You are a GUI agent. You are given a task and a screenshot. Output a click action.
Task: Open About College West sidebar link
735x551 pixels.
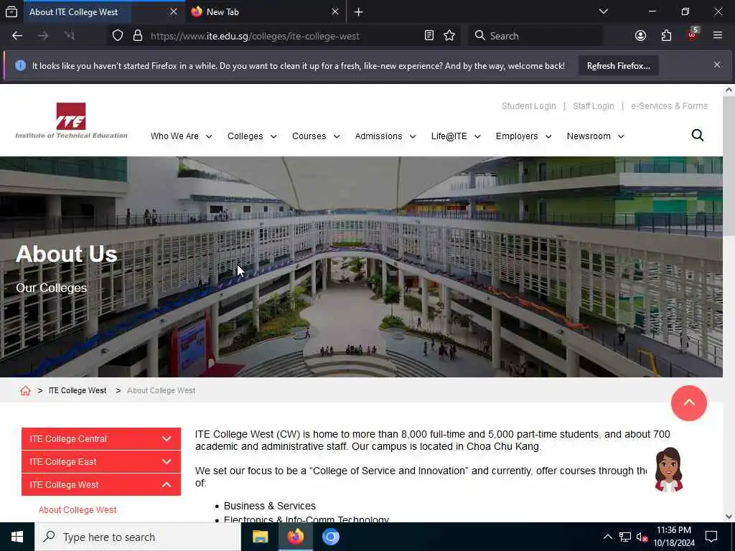(x=78, y=510)
